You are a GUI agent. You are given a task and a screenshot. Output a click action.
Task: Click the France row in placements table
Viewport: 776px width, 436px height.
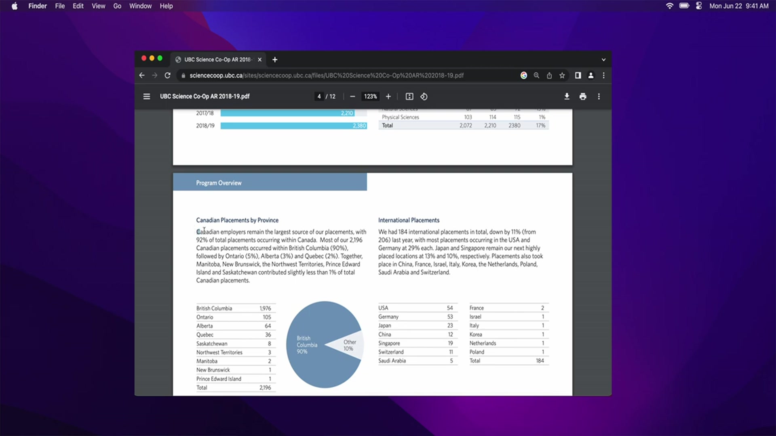(x=509, y=308)
